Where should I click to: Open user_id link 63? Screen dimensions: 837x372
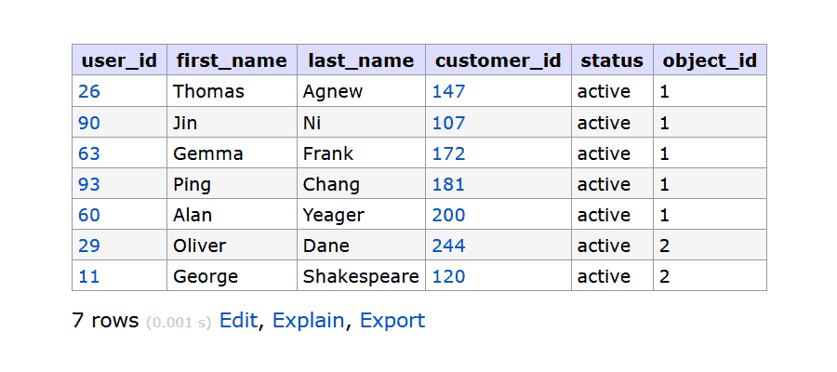pos(88,153)
